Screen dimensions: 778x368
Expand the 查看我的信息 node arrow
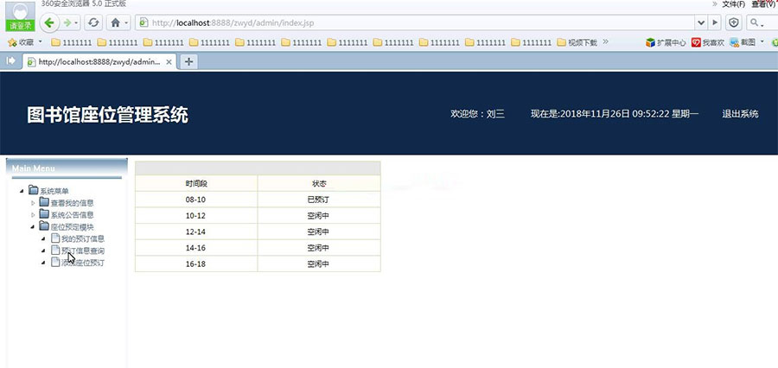pyautogui.click(x=33, y=203)
